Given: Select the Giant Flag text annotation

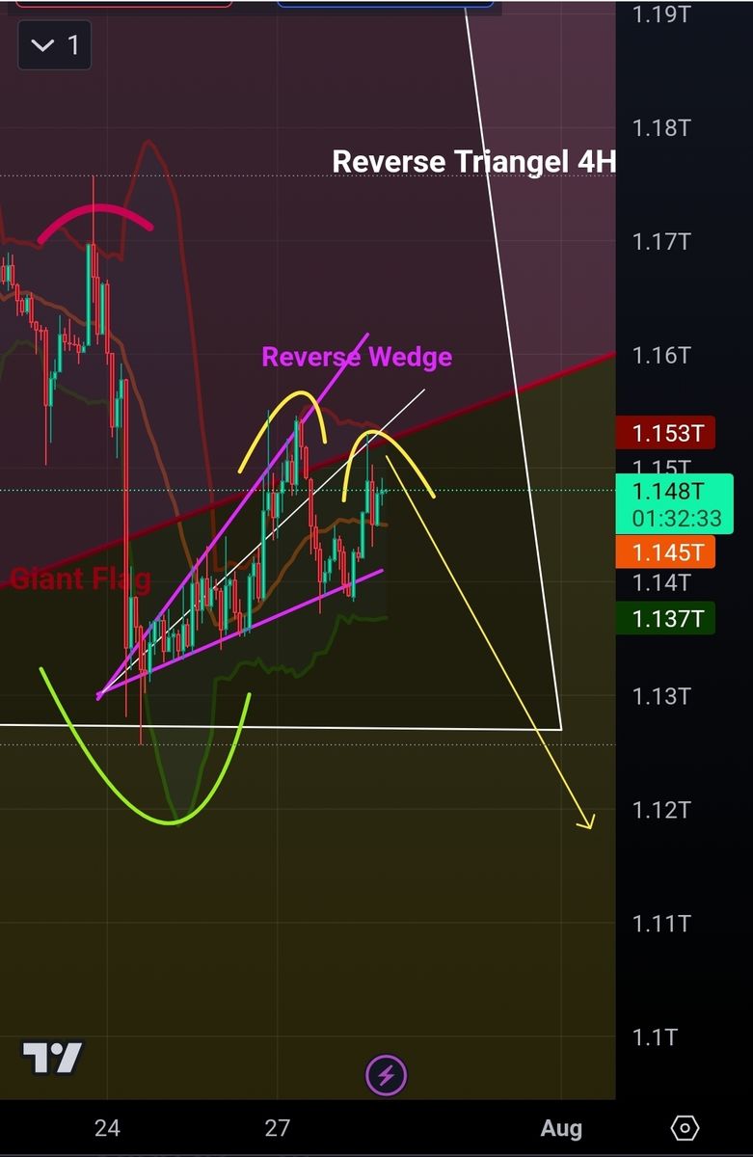Looking at the screenshot, I should [x=80, y=578].
